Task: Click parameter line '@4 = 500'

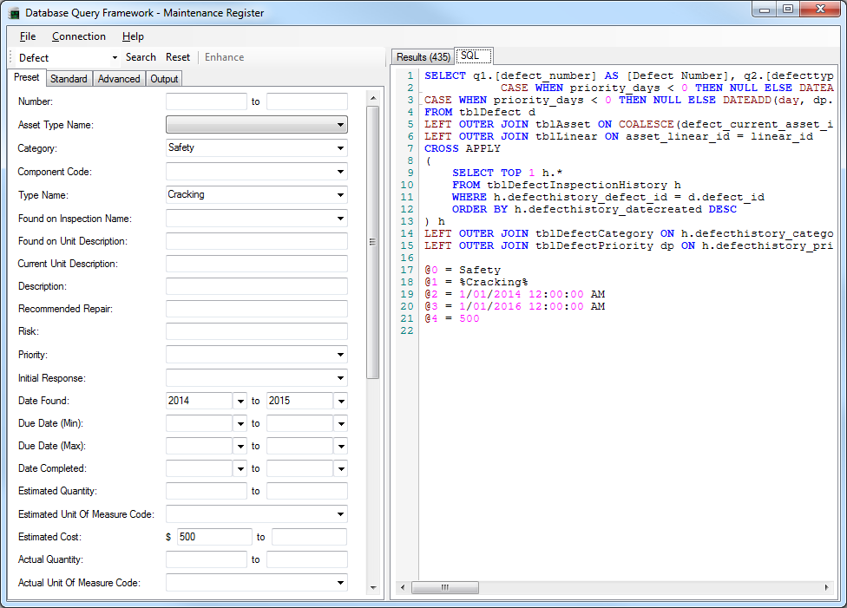Action: pos(451,318)
